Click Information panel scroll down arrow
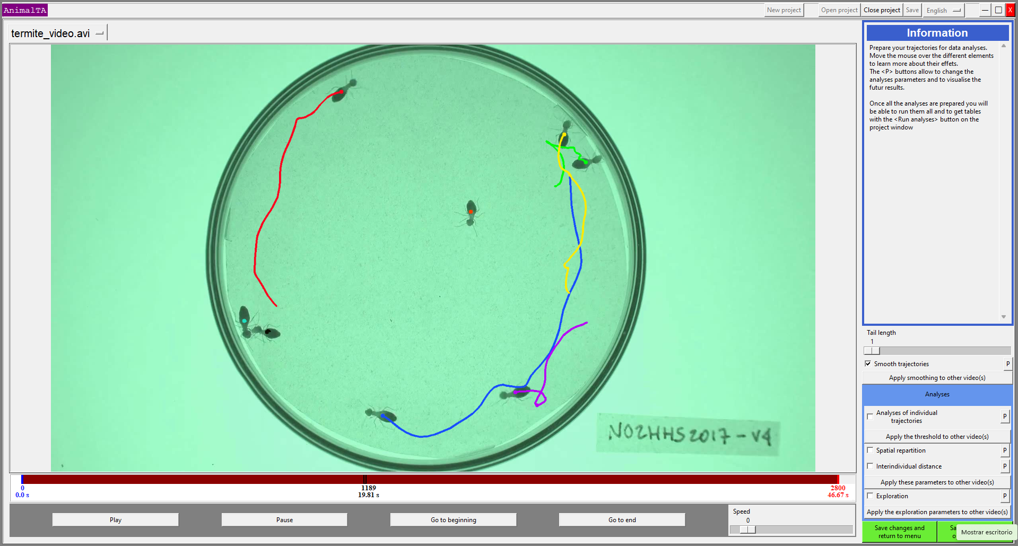1018x546 pixels. (x=1004, y=317)
